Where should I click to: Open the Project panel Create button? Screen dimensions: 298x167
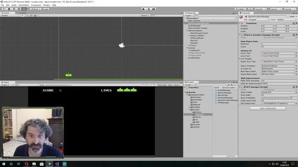[x=189, y=85]
